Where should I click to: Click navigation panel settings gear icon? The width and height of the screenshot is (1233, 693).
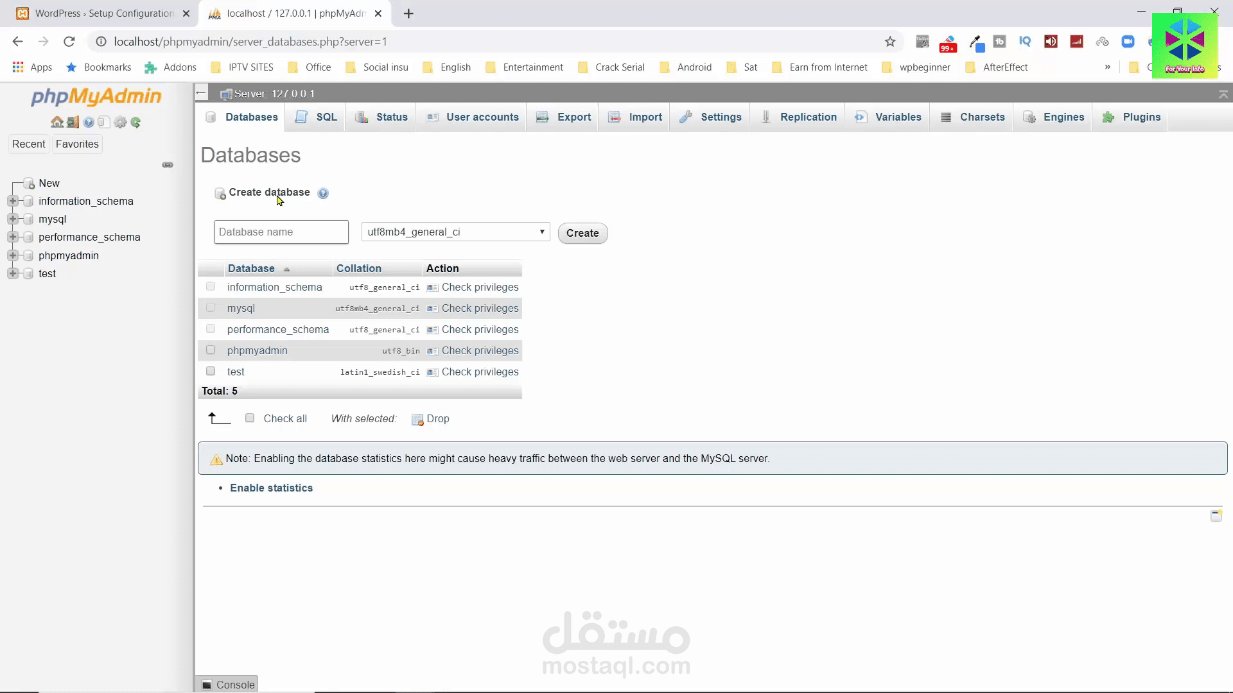(x=120, y=122)
